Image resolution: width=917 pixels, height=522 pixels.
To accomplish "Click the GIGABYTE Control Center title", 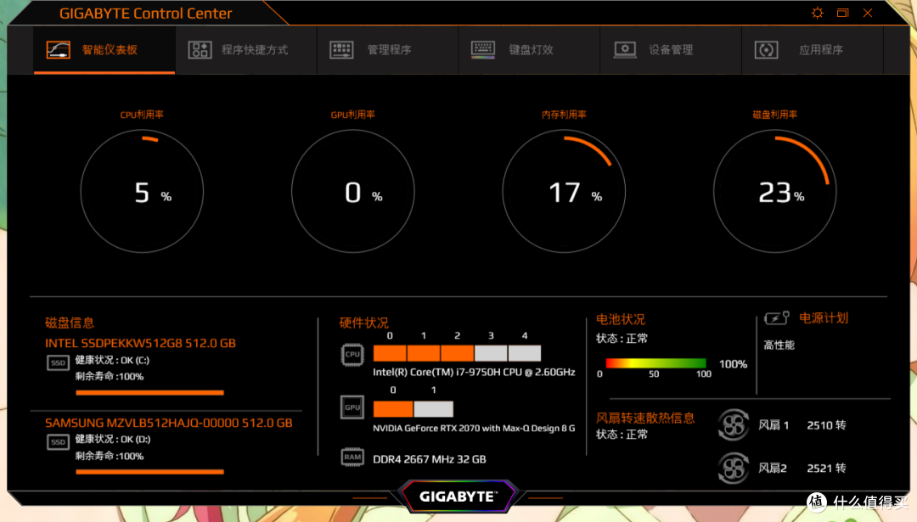I will [146, 13].
